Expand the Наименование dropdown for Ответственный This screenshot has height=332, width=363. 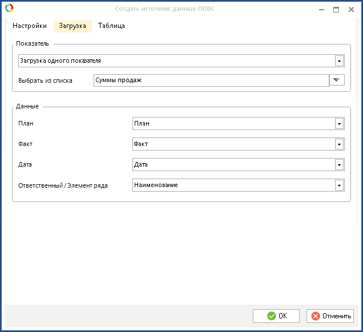tap(339, 185)
